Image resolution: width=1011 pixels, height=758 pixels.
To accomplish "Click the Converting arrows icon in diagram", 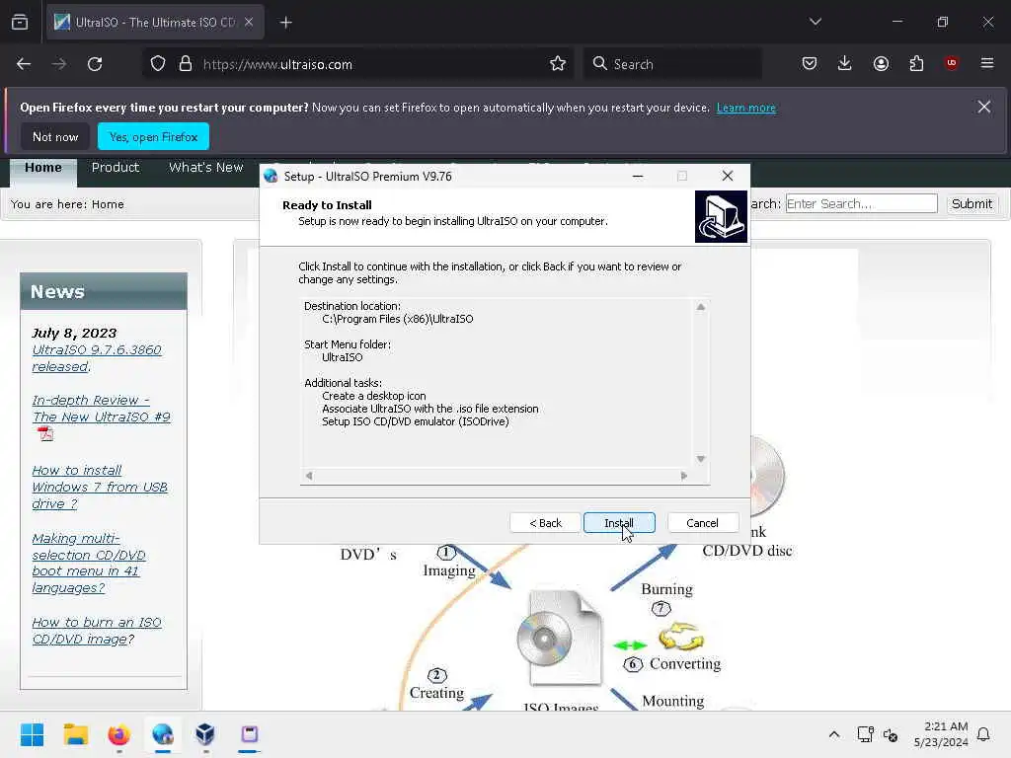I will (x=681, y=637).
